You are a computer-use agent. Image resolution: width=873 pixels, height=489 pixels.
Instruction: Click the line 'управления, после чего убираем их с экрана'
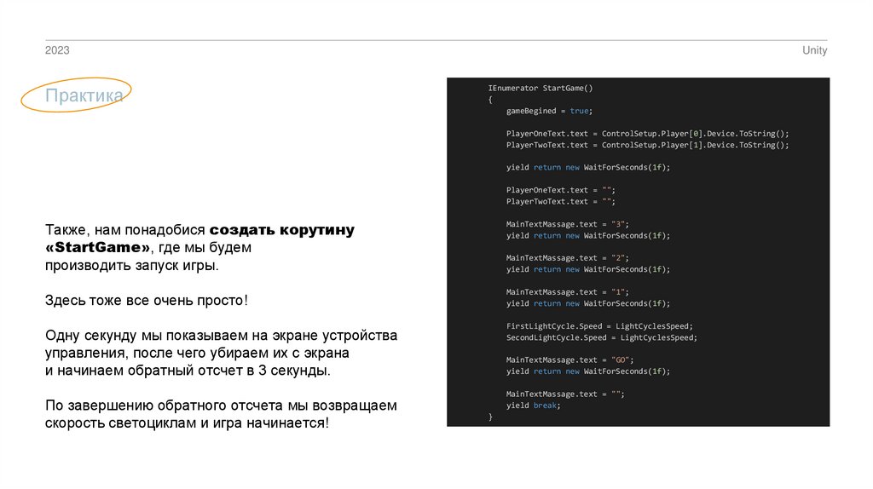coord(197,353)
